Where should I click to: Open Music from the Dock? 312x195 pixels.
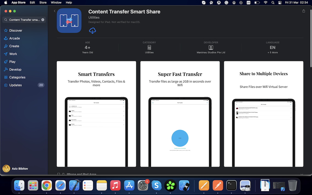[x=115, y=185]
